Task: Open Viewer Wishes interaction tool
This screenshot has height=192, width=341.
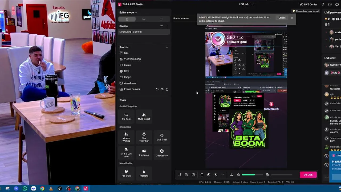Action: (126, 137)
